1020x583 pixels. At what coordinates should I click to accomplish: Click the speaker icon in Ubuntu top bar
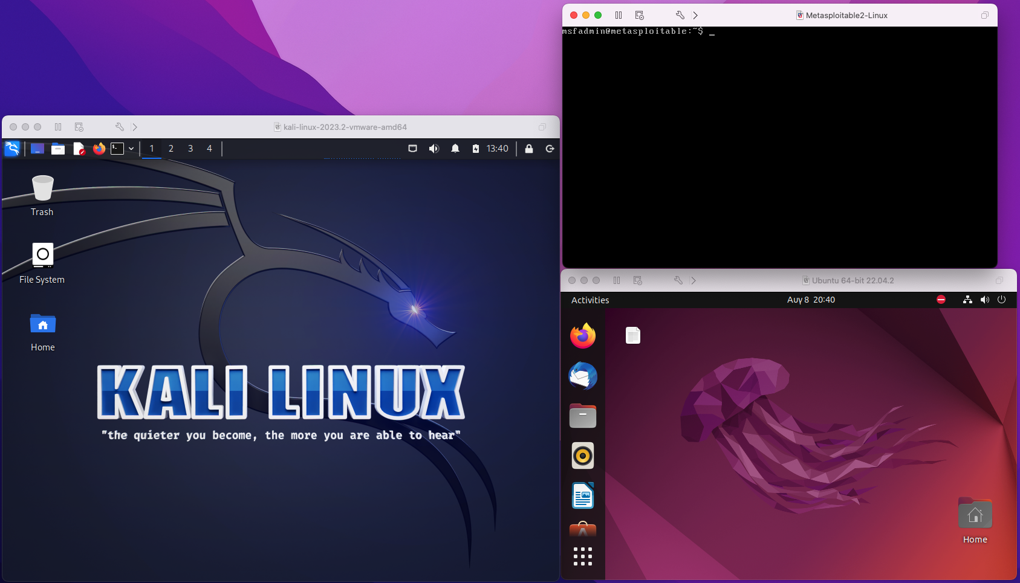tap(985, 300)
